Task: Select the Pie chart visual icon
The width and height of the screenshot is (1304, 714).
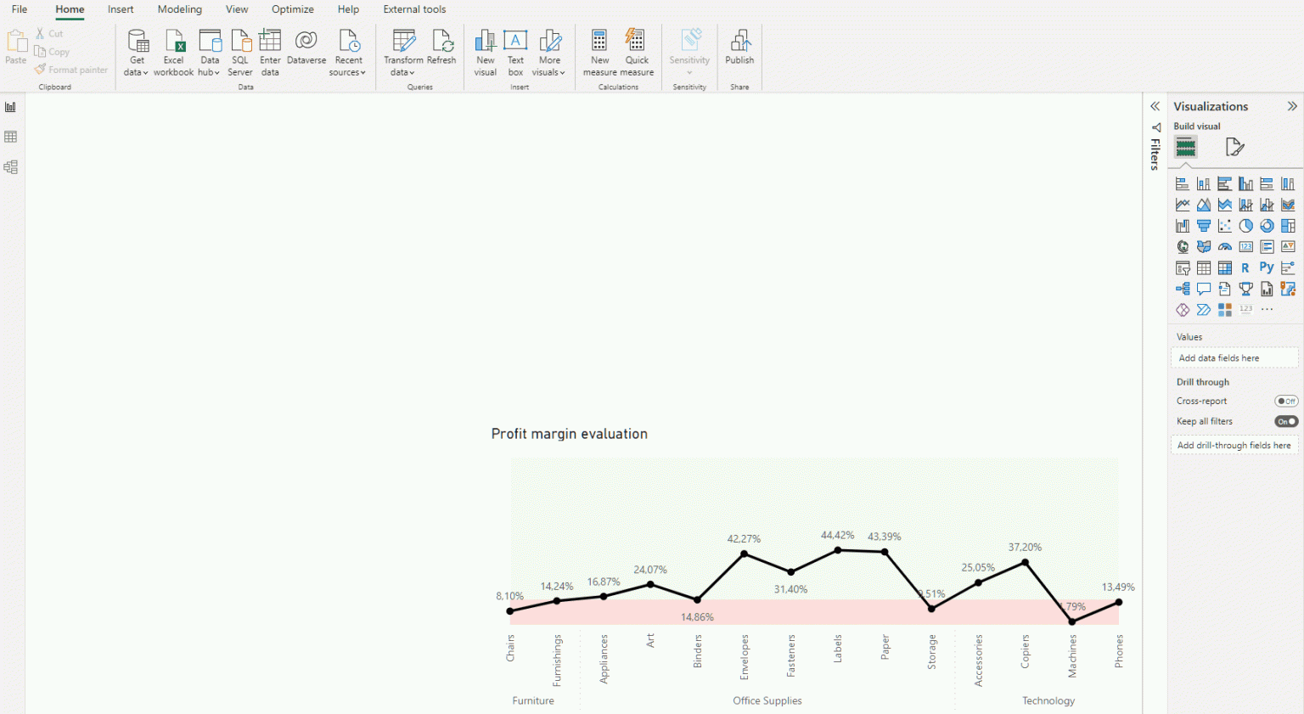Action: (x=1246, y=225)
